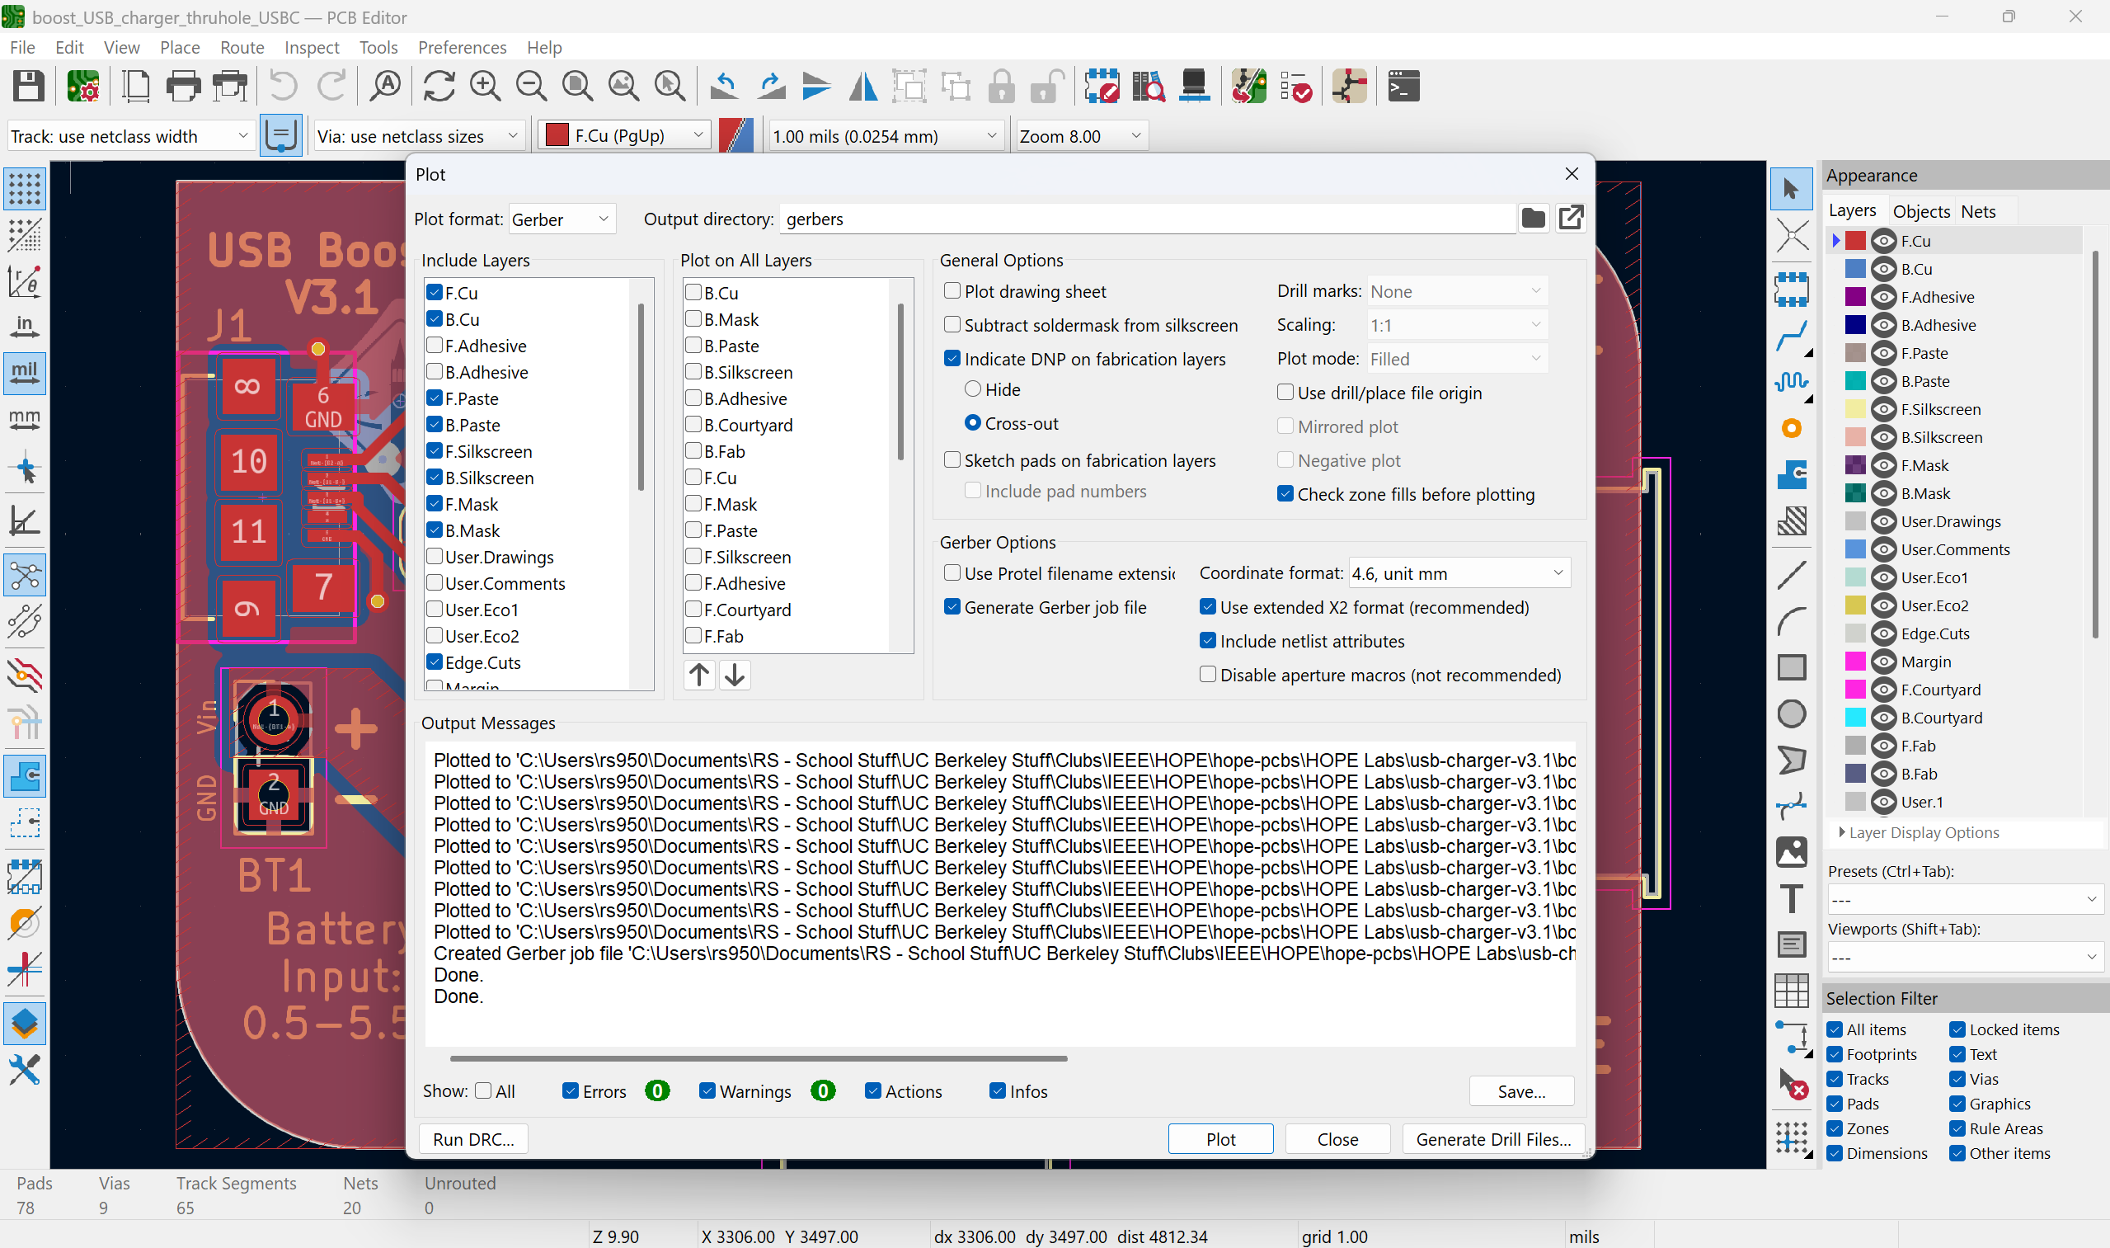
Task: Hide the B.Silkscreen layer using eye icon
Action: tap(1884, 437)
